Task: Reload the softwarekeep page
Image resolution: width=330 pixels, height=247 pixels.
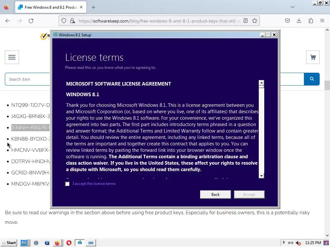Action: click(31, 21)
